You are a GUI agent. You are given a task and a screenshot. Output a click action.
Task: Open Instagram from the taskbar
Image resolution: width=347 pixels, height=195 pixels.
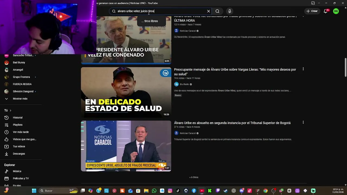pos(170,191)
